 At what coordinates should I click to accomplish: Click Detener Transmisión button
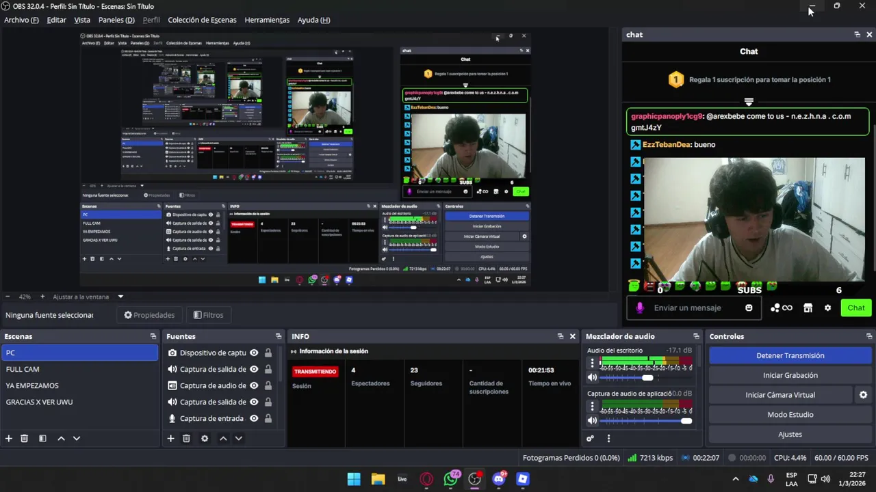[790, 355]
